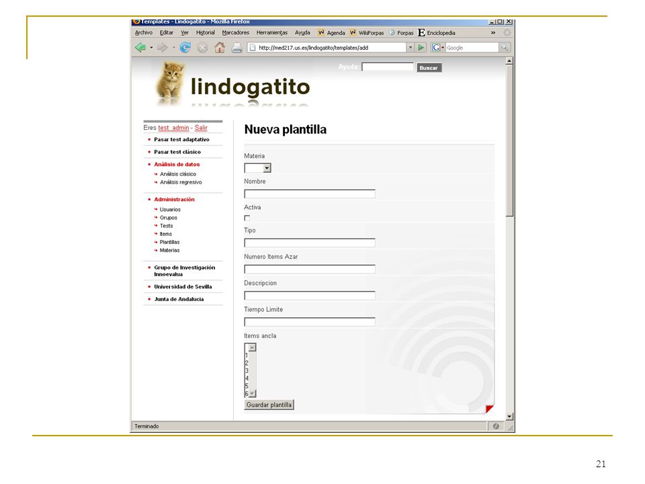Open the URL history dropdown arrow
This screenshot has width=645, height=484.
click(x=410, y=48)
